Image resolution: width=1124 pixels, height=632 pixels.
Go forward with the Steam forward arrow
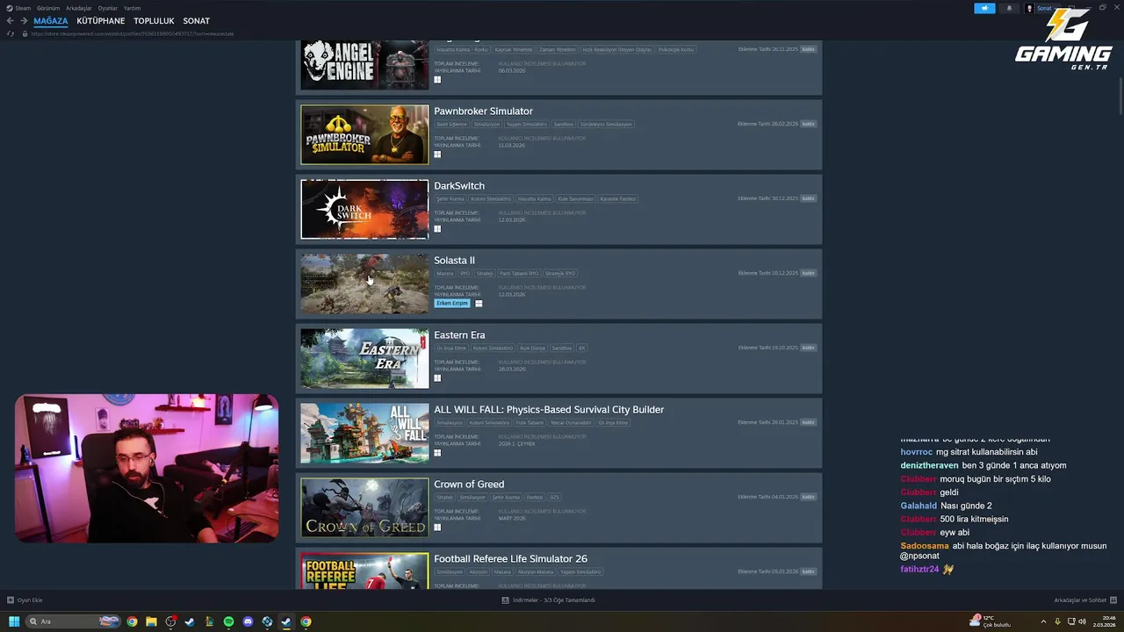pyautogui.click(x=22, y=21)
